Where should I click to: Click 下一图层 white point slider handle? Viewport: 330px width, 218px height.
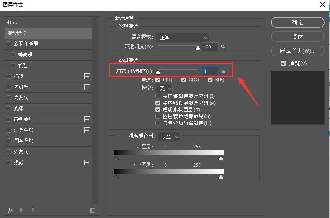pyautogui.click(x=221, y=177)
